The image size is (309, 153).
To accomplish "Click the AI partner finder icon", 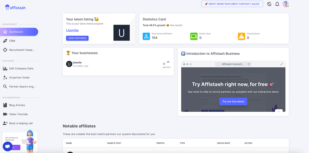I will pyautogui.click(x=5, y=77).
